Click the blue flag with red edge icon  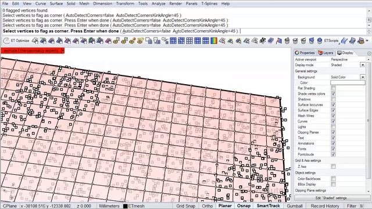[x=279, y=41]
